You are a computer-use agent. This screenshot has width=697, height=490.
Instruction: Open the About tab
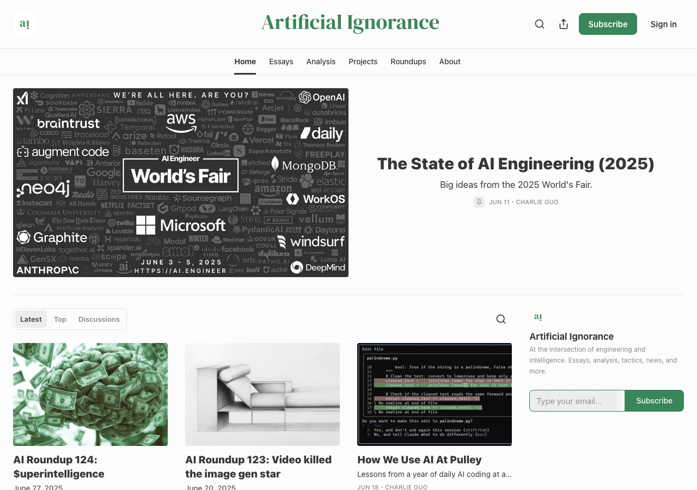point(450,62)
